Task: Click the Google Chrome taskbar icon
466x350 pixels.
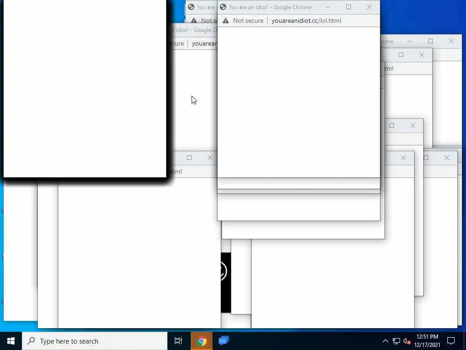Action: [x=202, y=341]
